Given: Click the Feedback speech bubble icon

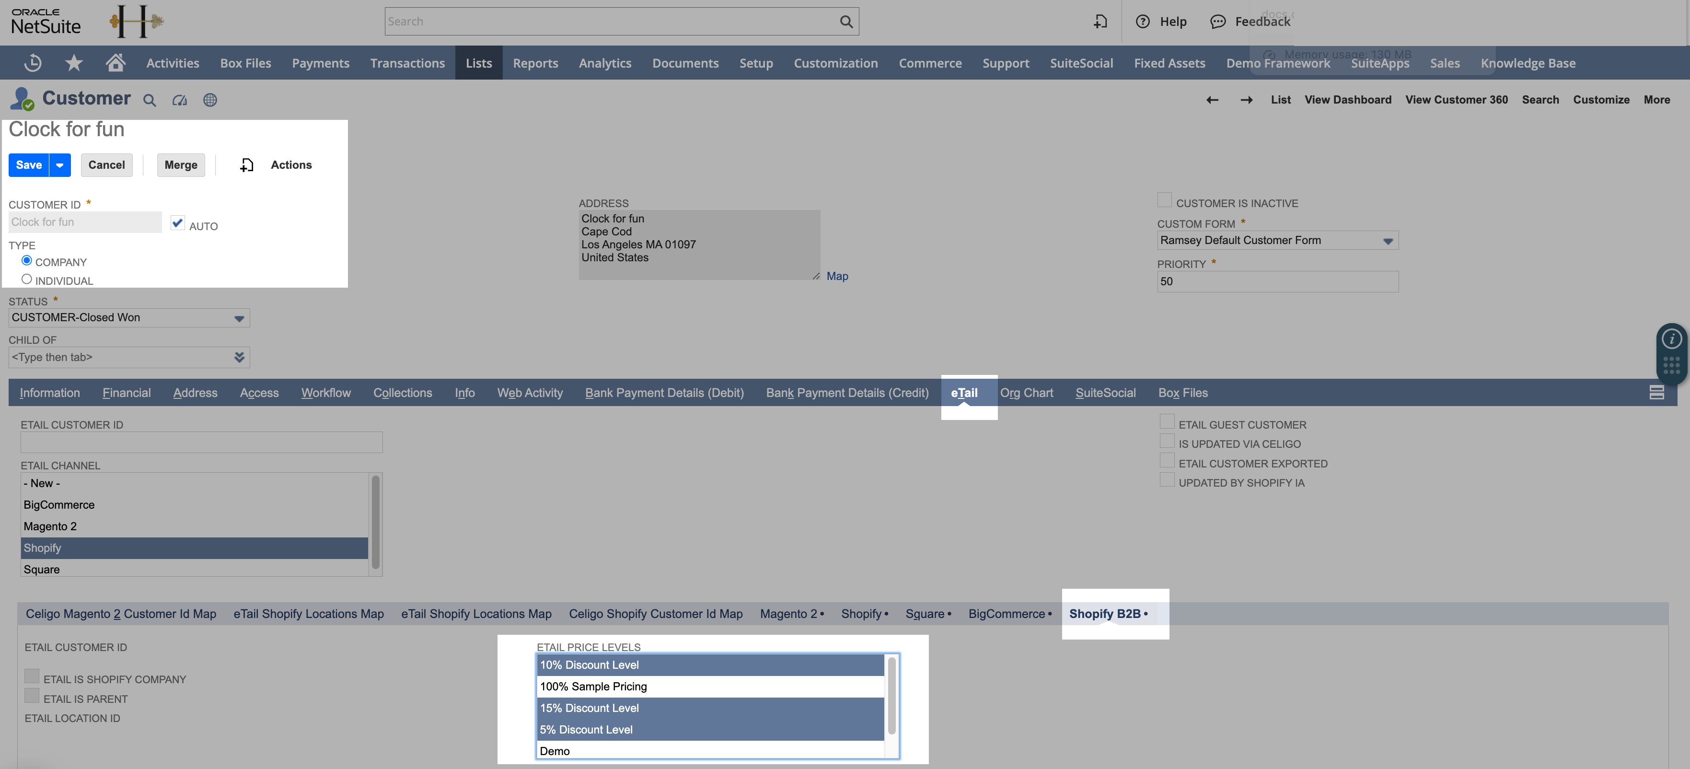Looking at the screenshot, I should (x=1217, y=22).
